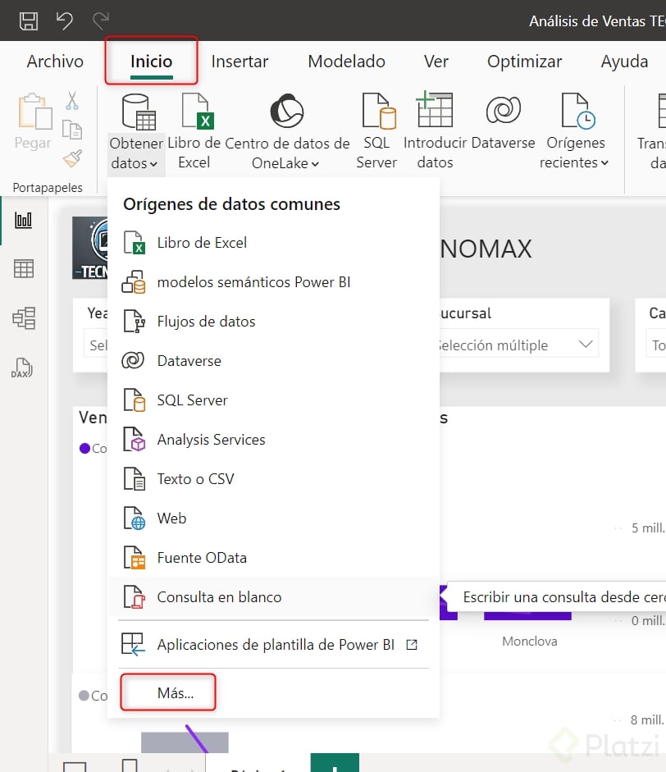Viewport: 666px width, 772px height.
Task: Click the Orígenes recientes ribbon icon
Action: 578,112
